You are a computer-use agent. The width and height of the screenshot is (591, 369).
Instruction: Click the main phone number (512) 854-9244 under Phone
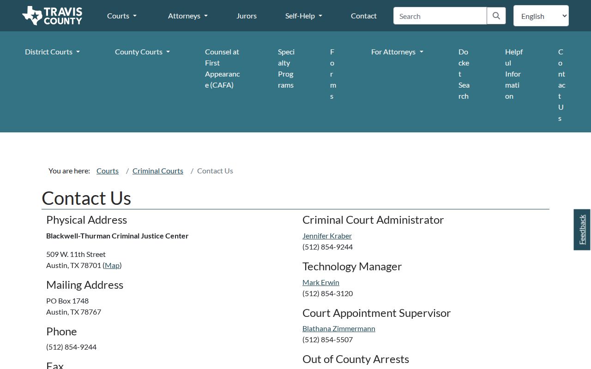71,347
